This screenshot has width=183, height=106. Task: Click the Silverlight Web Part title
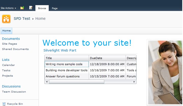60,50
